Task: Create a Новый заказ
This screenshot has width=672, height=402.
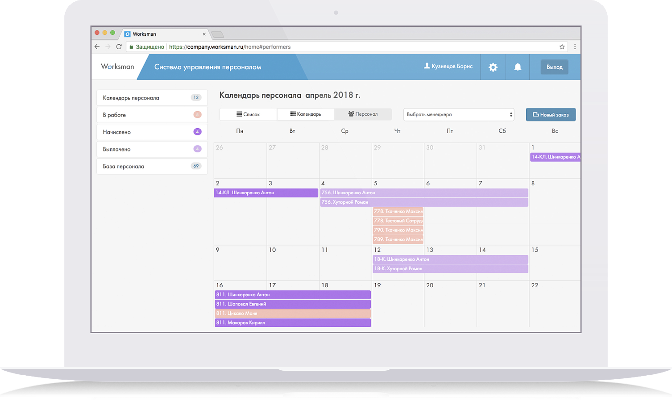Action: coord(551,114)
